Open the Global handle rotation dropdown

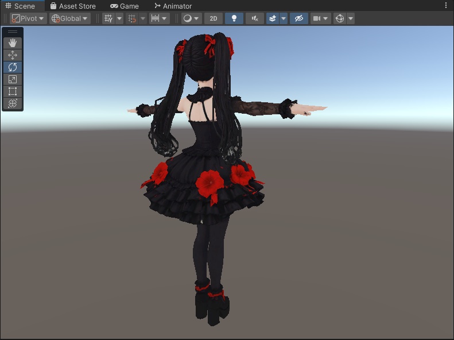point(70,18)
